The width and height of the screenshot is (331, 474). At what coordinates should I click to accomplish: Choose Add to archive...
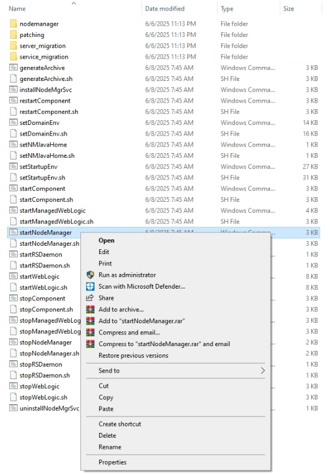pyautogui.click(x=121, y=309)
